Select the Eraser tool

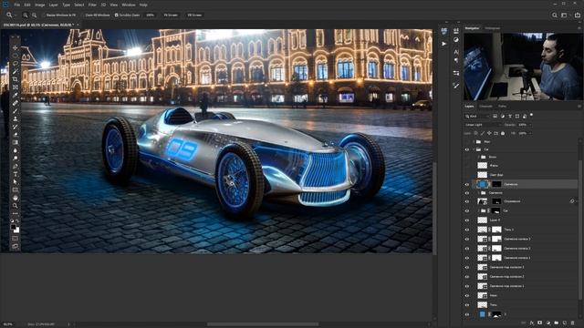tap(15, 135)
